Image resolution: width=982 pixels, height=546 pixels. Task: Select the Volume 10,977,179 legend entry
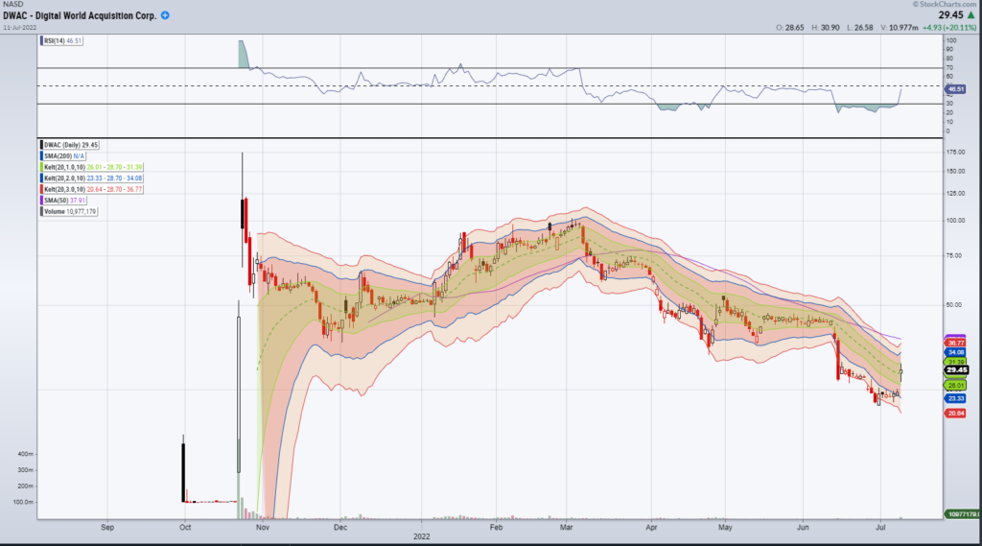click(x=69, y=212)
